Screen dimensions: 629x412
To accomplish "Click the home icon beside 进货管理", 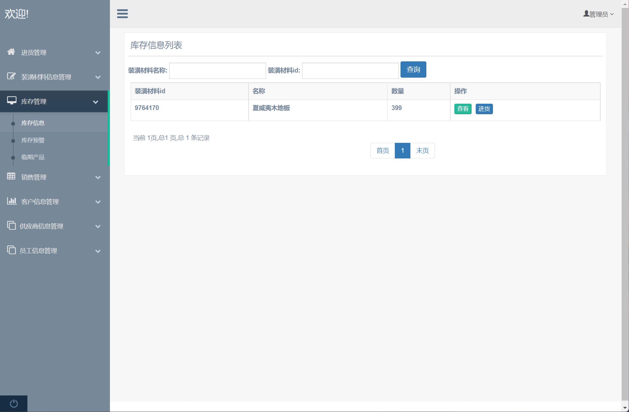I will (x=11, y=52).
